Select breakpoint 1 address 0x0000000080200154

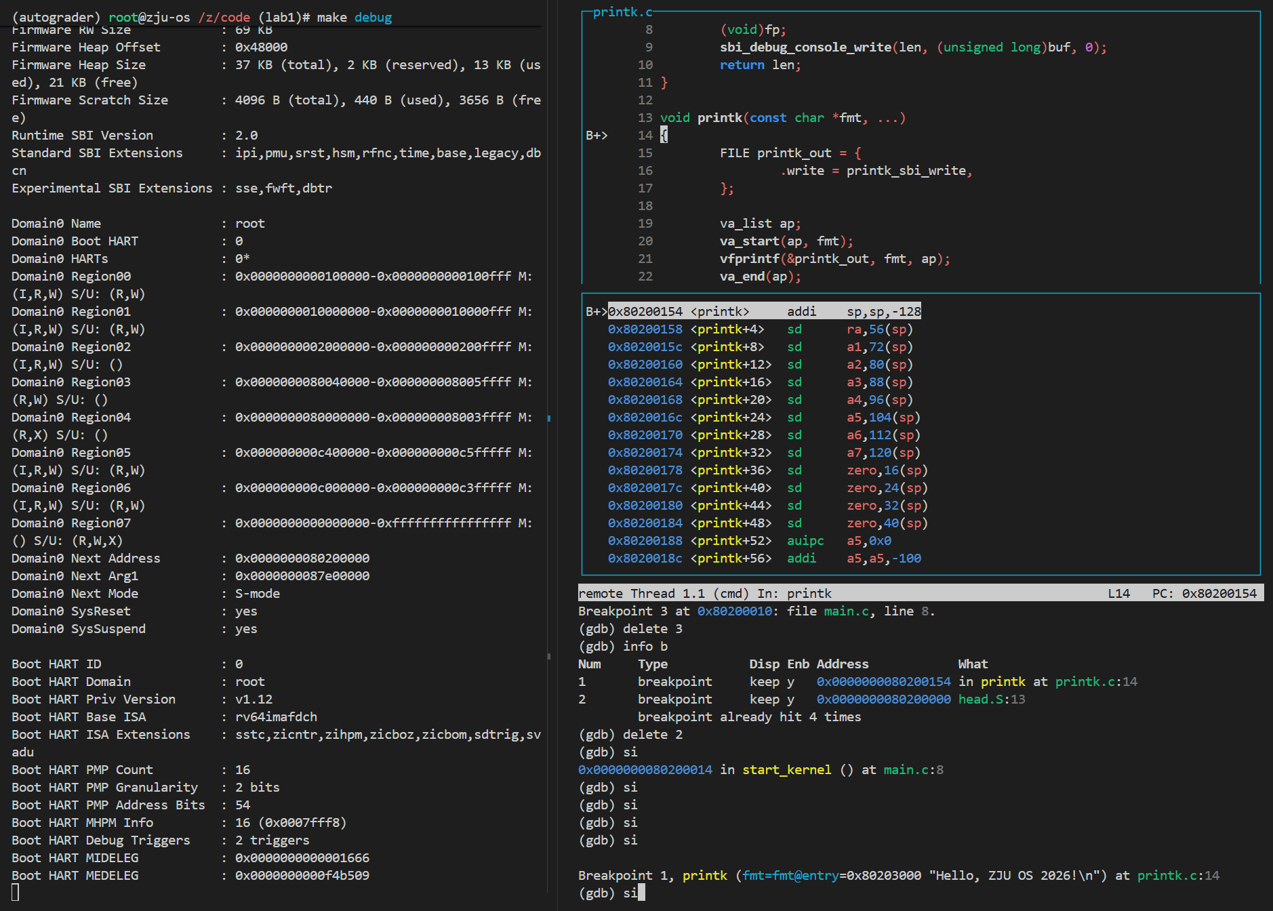coord(884,682)
